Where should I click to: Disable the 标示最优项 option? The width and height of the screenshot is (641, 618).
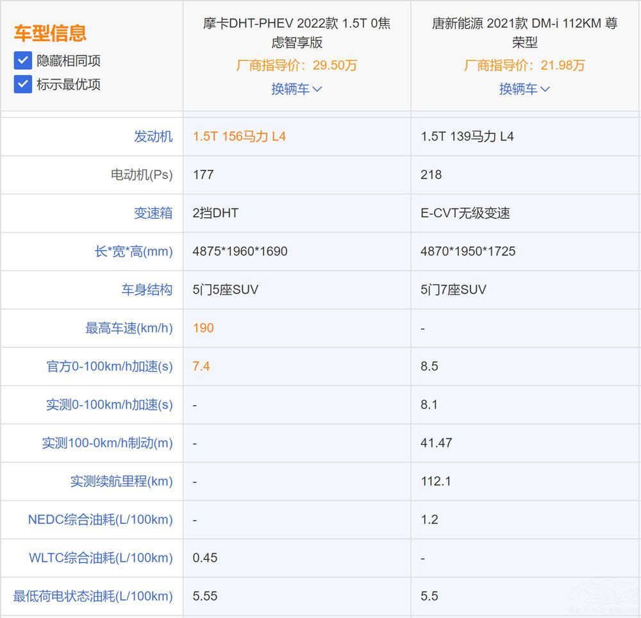[22, 84]
